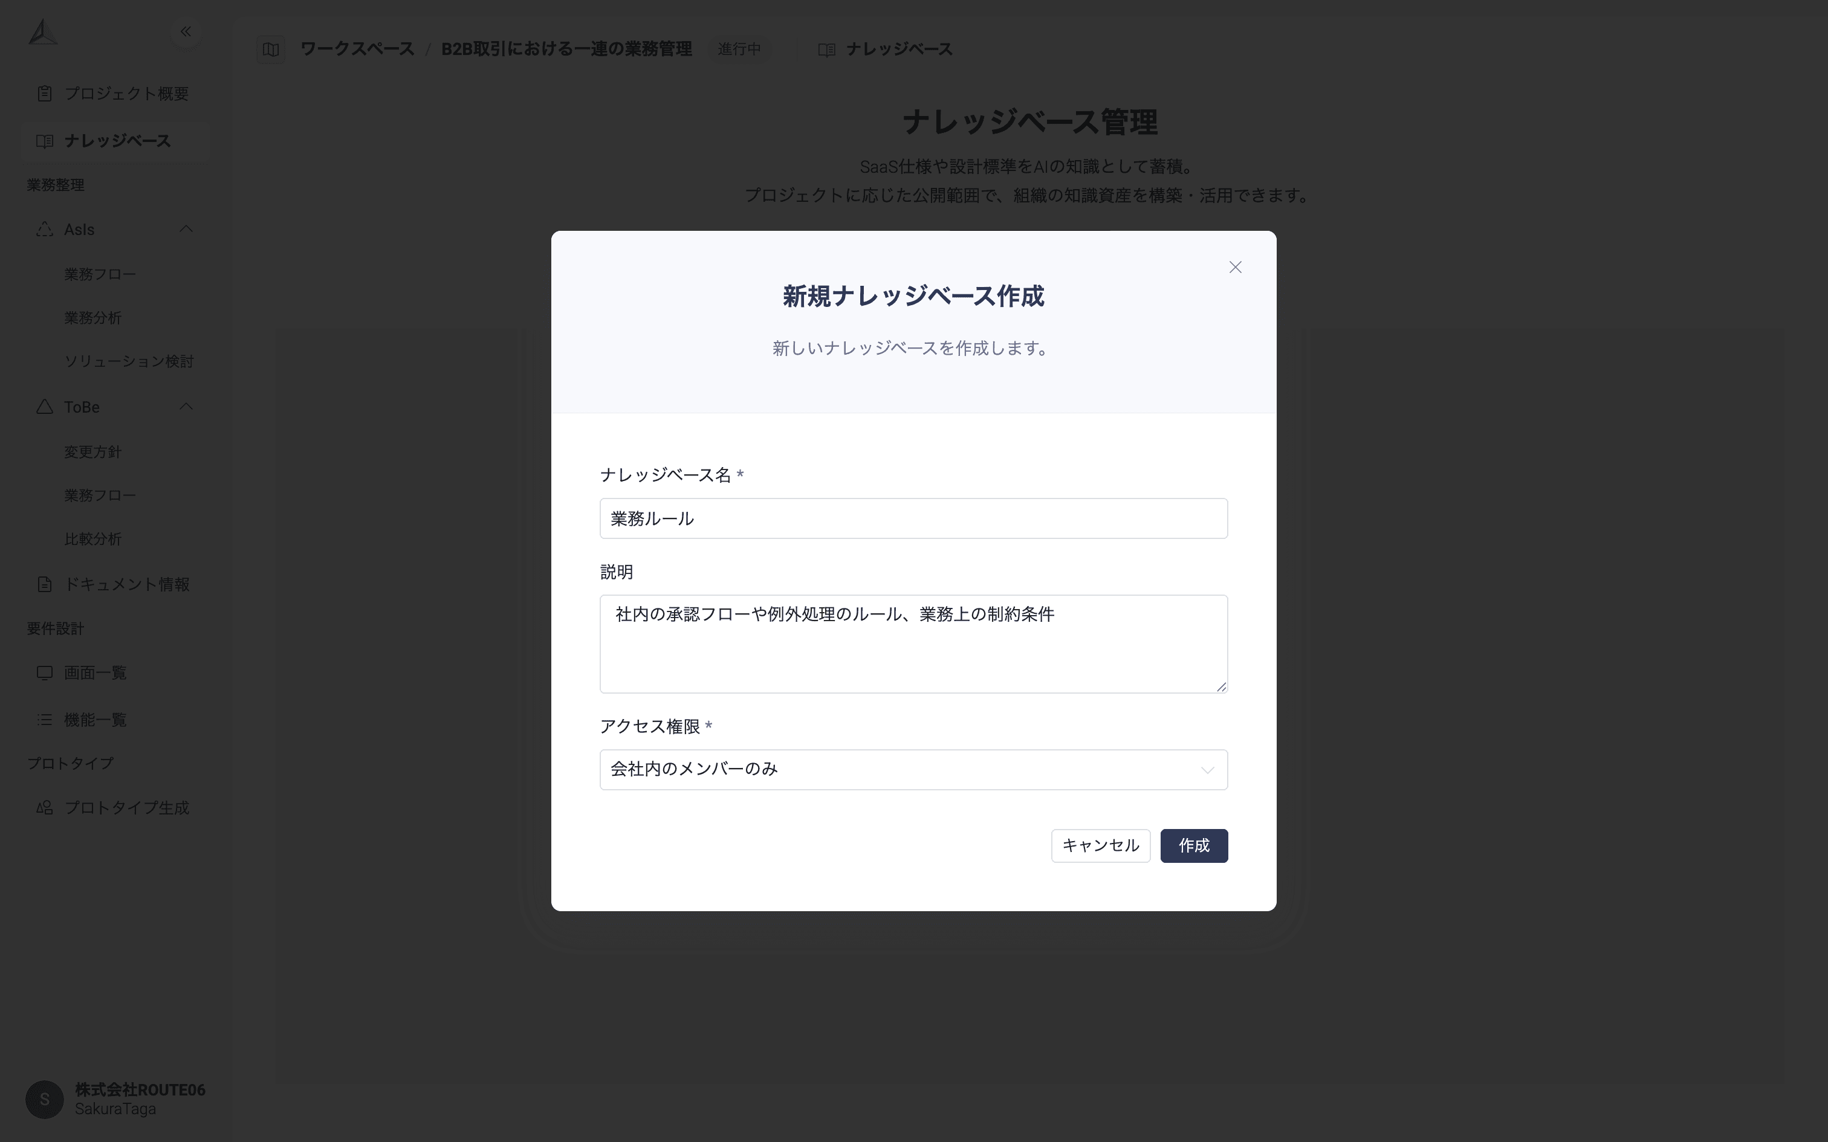Screen dimensions: 1828x1142
Task: Cancel the dialog with キャンセル
Action: pyautogui.click(x=1100, y=846)
